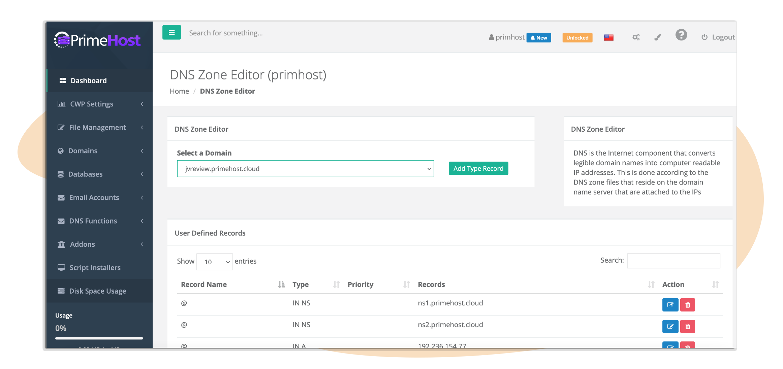Edit the ns2.primehost.cloud record

click(670, 326)
